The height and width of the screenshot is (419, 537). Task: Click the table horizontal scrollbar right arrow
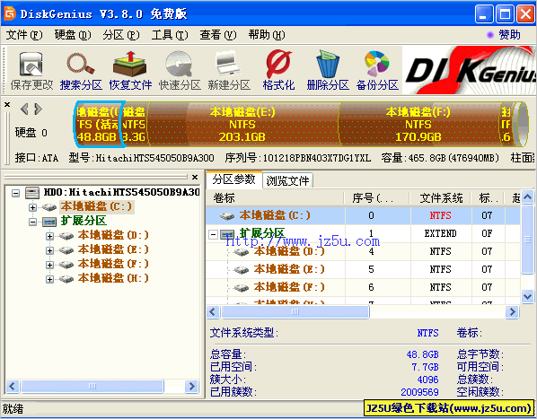pyautogui.click(x=512, y=311)
